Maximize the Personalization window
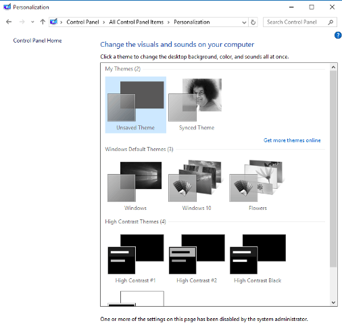The image size is (342, 325). pyautogui.click(x=312, y=7)
